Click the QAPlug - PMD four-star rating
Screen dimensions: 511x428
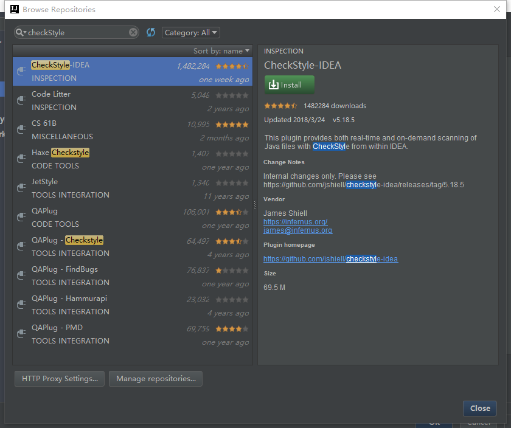[x=232, y=329]
